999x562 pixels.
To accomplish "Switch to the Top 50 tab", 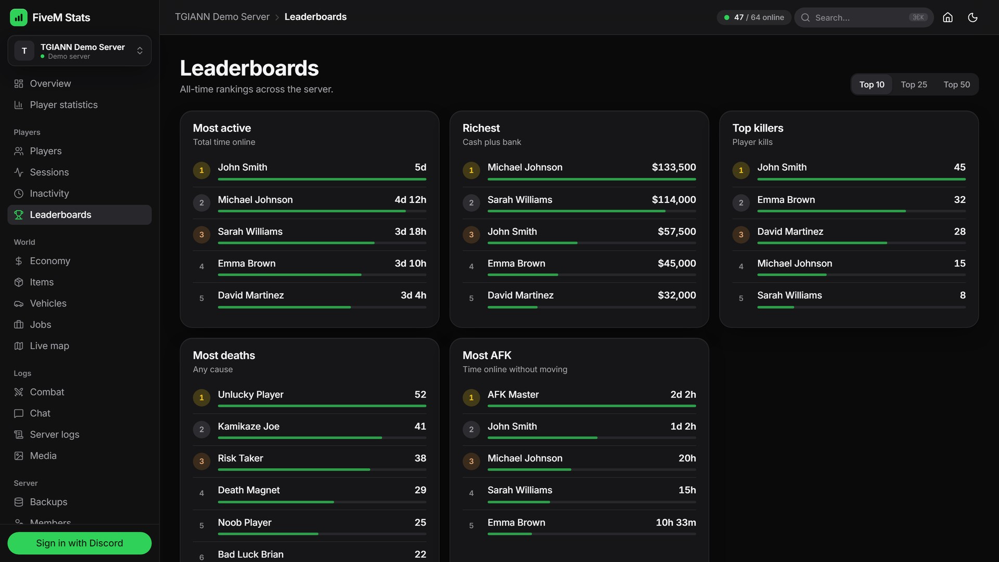I will click(x=956, y=84).
